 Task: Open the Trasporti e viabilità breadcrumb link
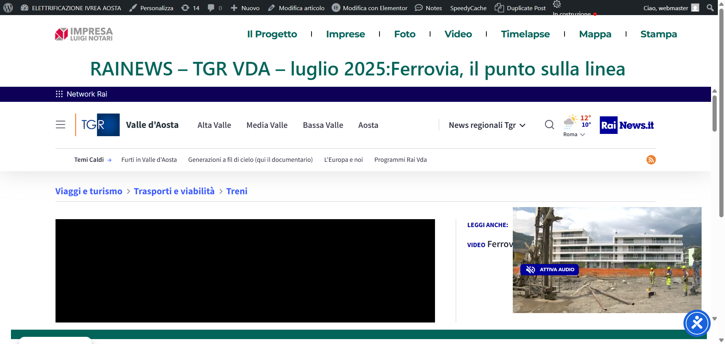174,191
